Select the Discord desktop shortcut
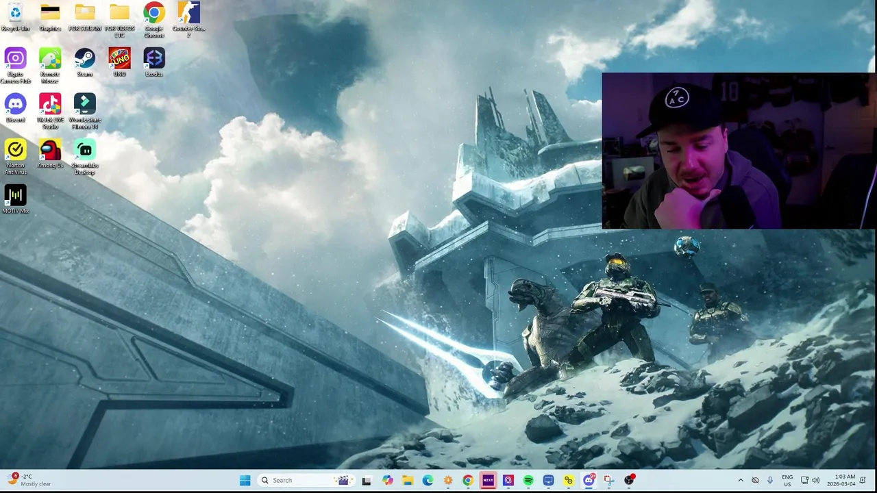The height and width of the screenshot is (493, 877). 15,108
